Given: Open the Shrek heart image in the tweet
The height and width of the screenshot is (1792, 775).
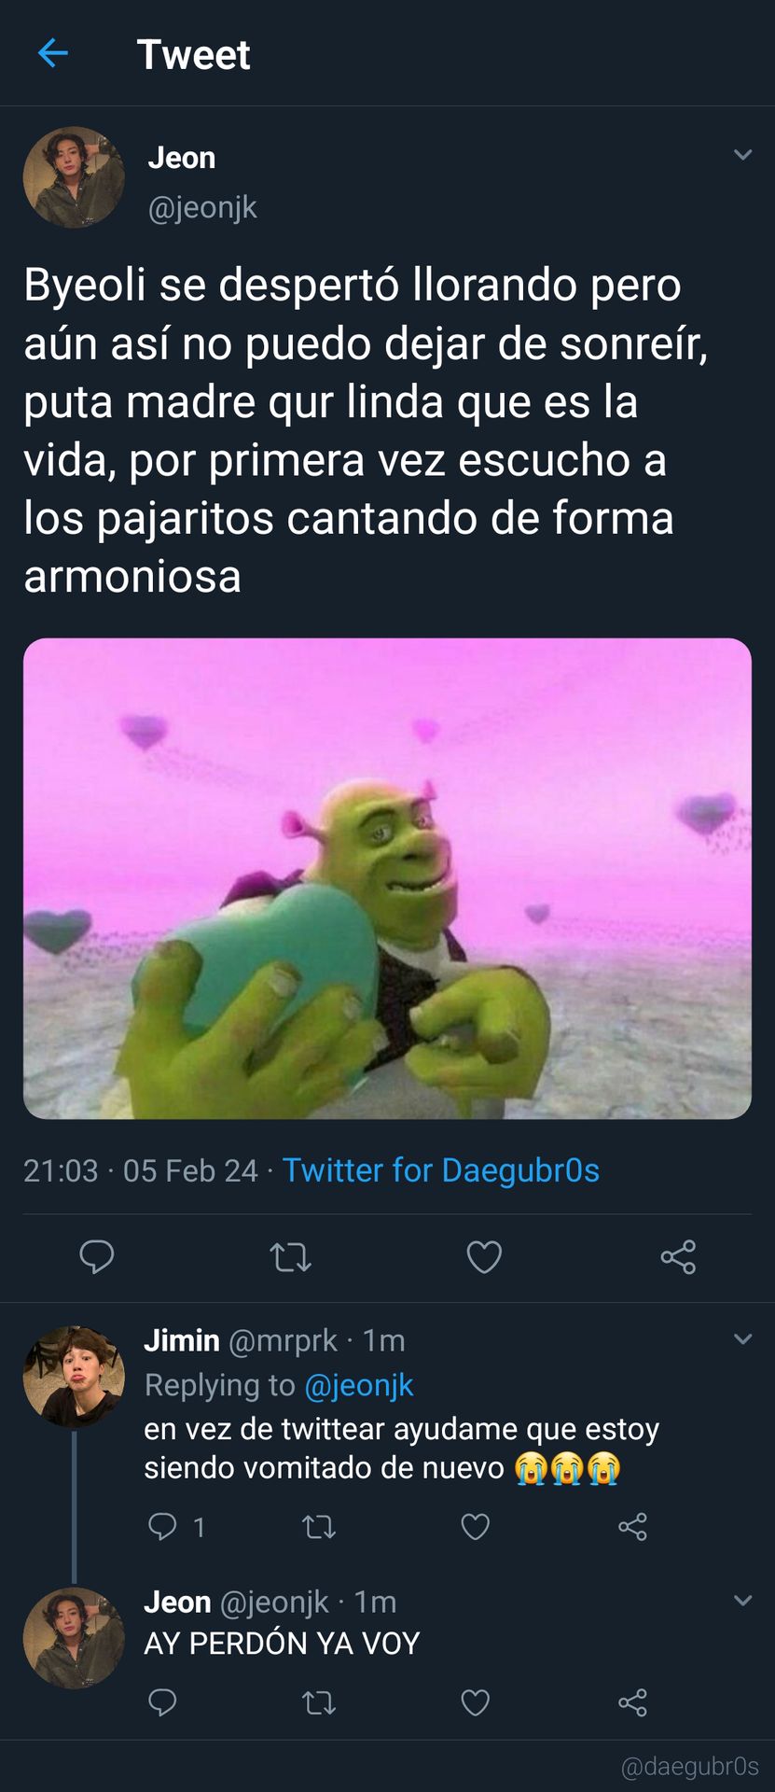Looking at the screenshot, I should pyautogui.click(x=387, y=878).
